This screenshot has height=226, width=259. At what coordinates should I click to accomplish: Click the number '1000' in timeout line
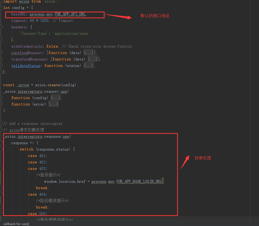pos(45,21)
